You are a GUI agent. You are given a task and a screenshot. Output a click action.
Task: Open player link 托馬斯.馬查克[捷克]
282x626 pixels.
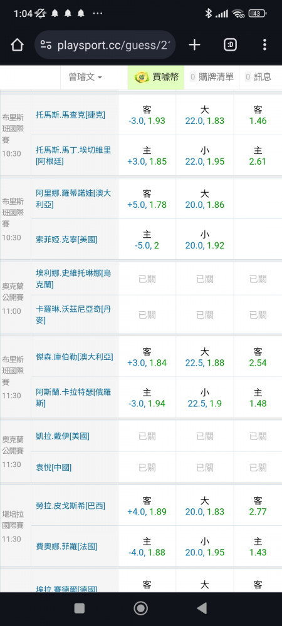click(x=71, y=115)
